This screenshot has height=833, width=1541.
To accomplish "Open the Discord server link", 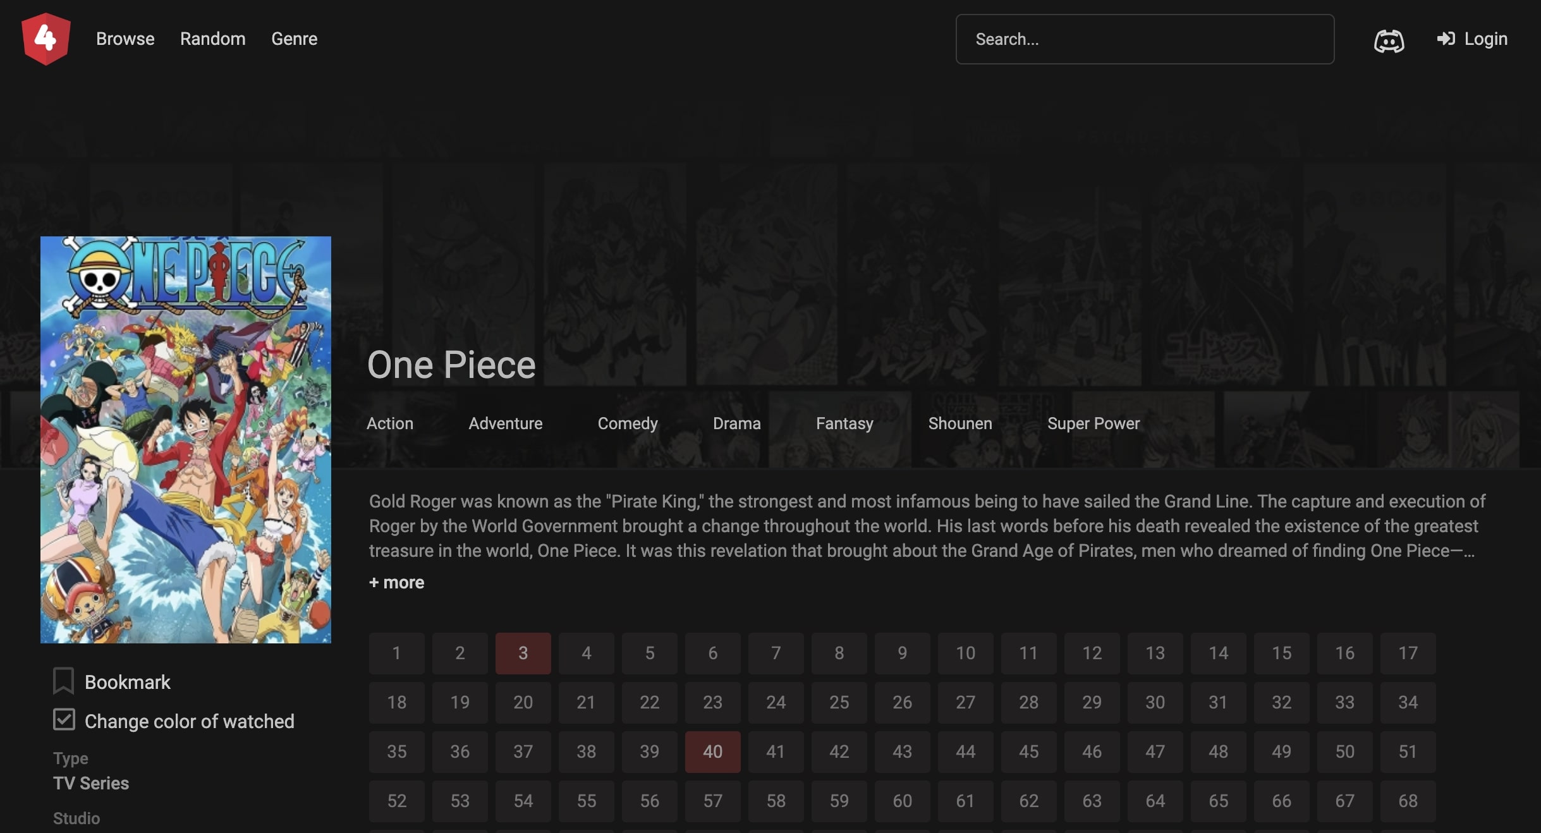I will tap(1388, 40).
